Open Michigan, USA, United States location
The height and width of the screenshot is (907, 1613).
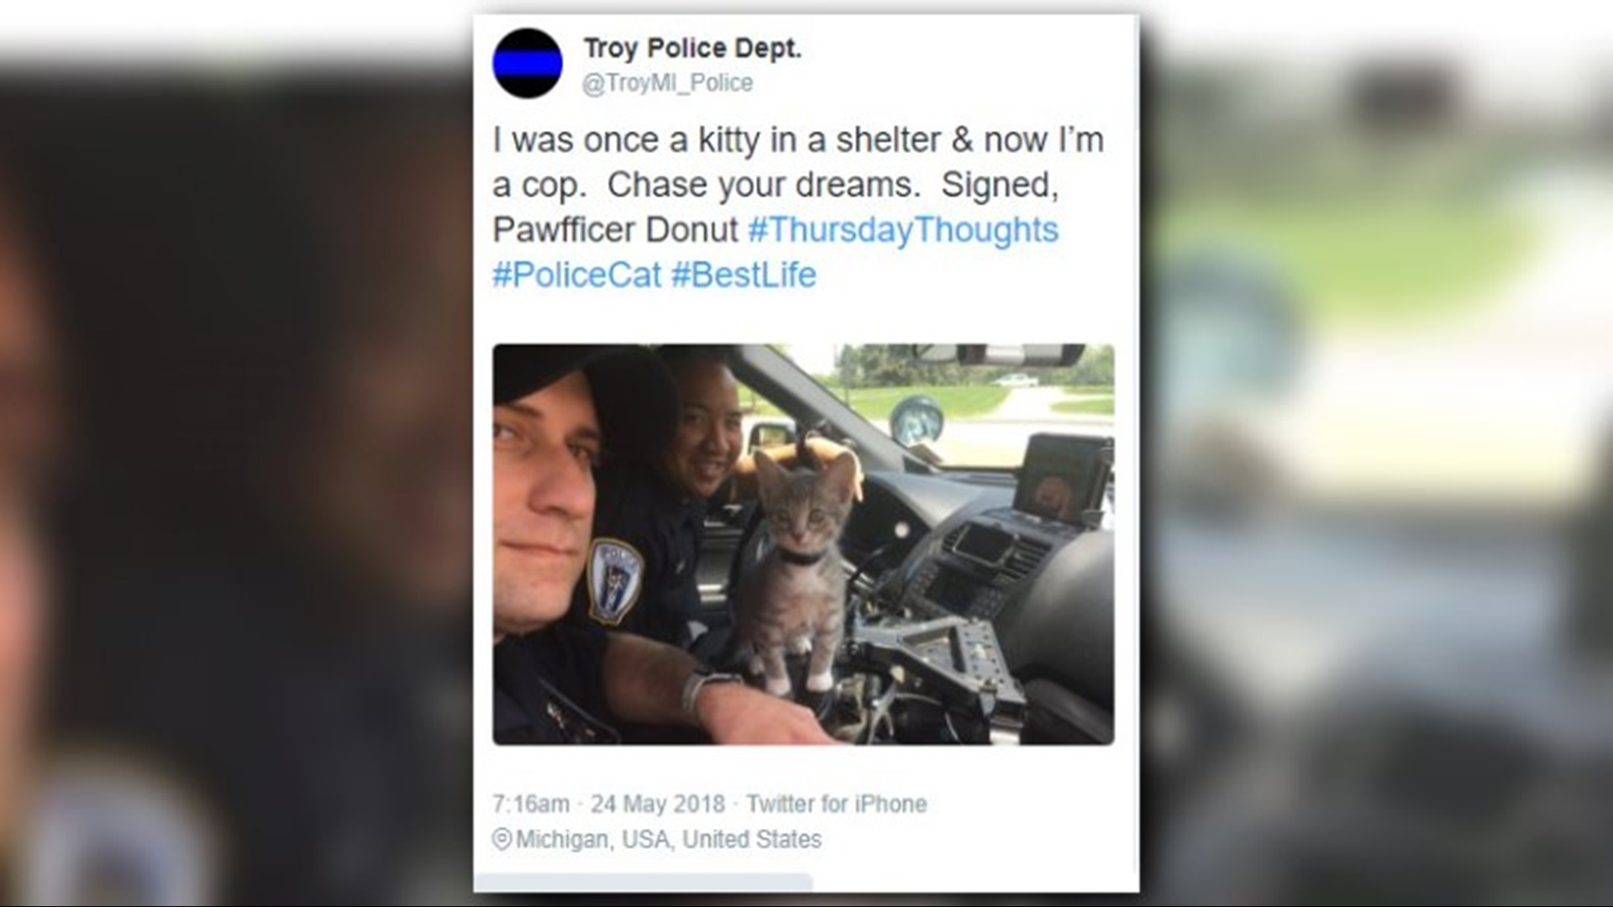tap(669, 839)
